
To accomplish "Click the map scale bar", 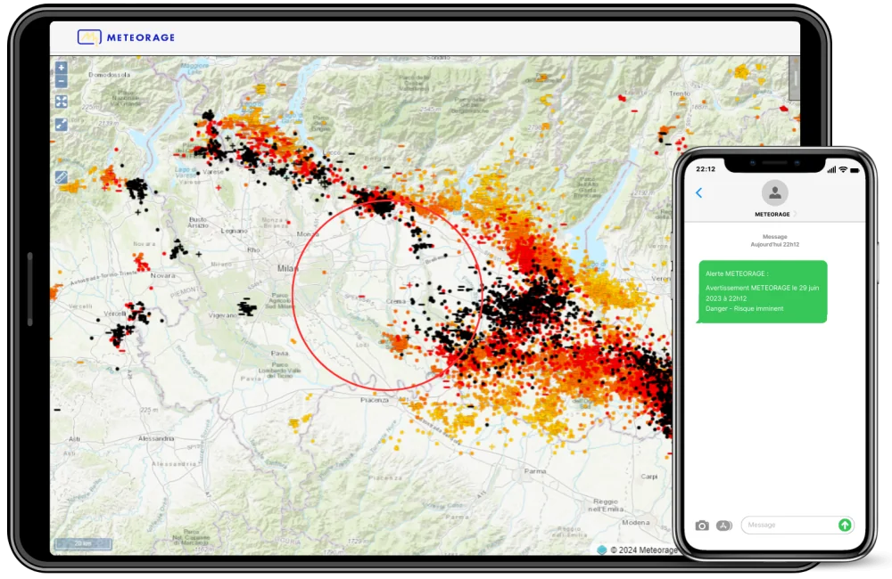I will 82,542.
